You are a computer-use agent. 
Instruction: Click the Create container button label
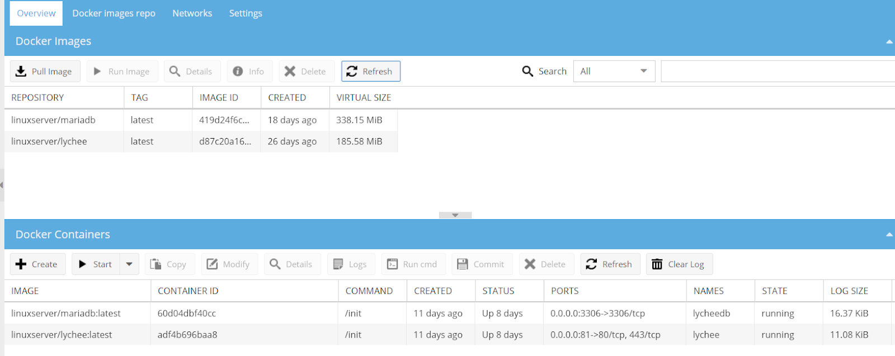click(44, 264)
